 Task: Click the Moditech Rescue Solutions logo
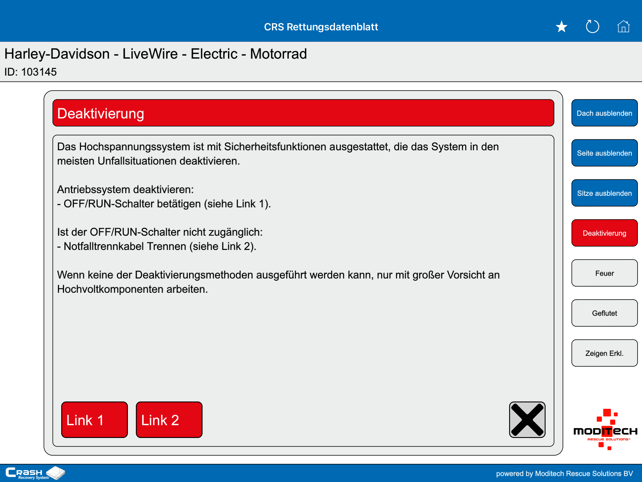coord(605,429)
